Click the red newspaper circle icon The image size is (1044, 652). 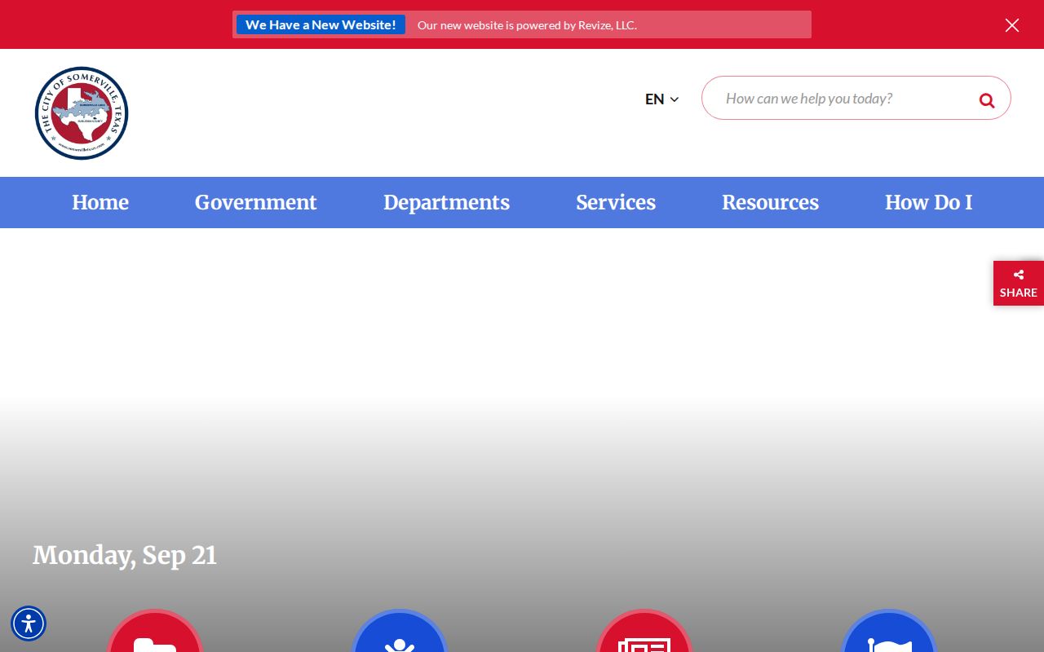tap(644, 631)
